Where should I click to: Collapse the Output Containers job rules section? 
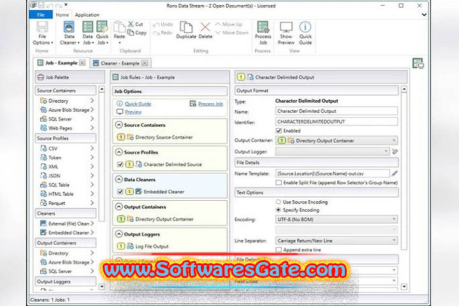[x=119, y=207]
